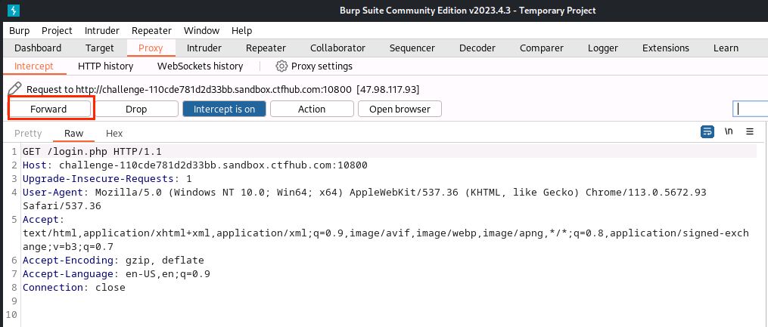Open the Window menu
This screenshot has height=327, width=768.
point(201,30)
